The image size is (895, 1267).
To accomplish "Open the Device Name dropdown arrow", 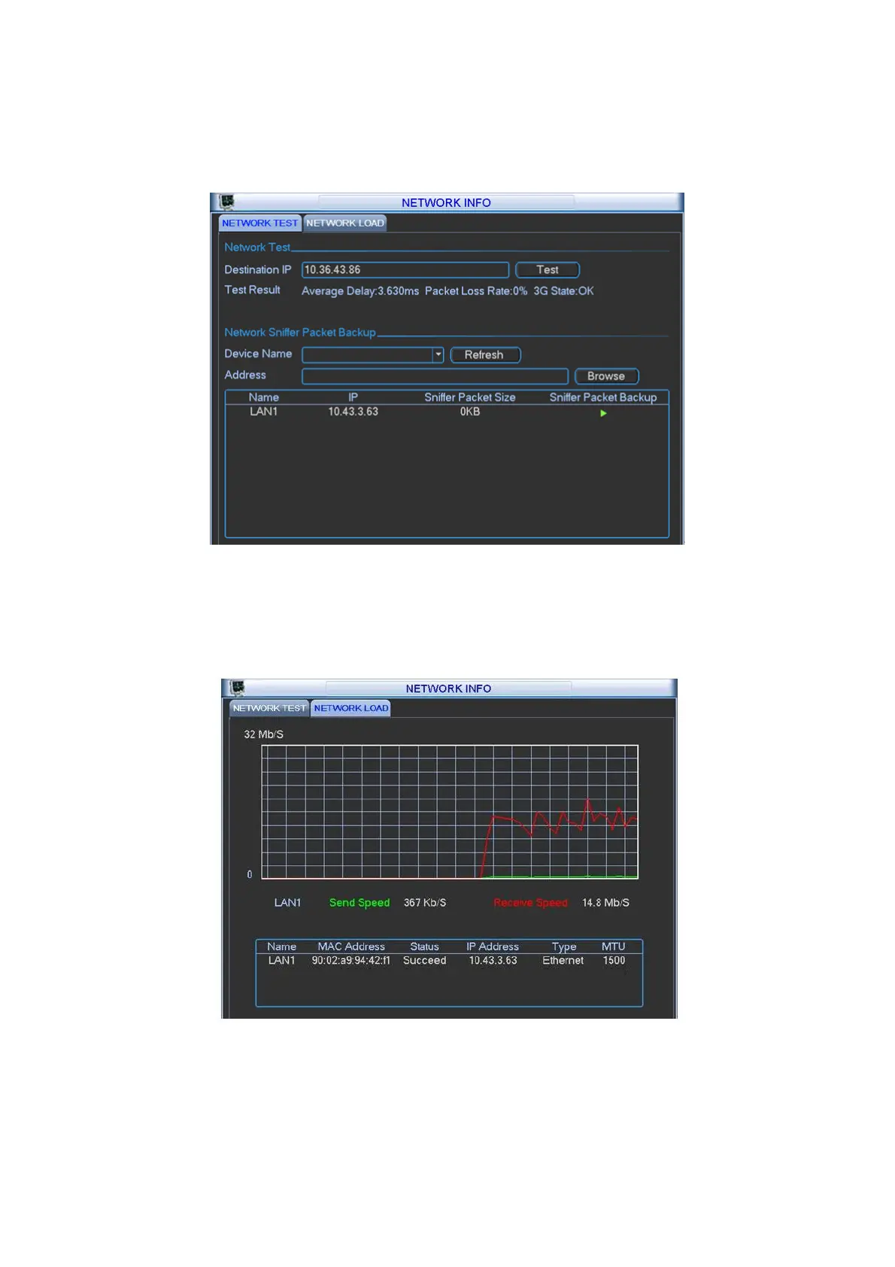I will [438, 354].
